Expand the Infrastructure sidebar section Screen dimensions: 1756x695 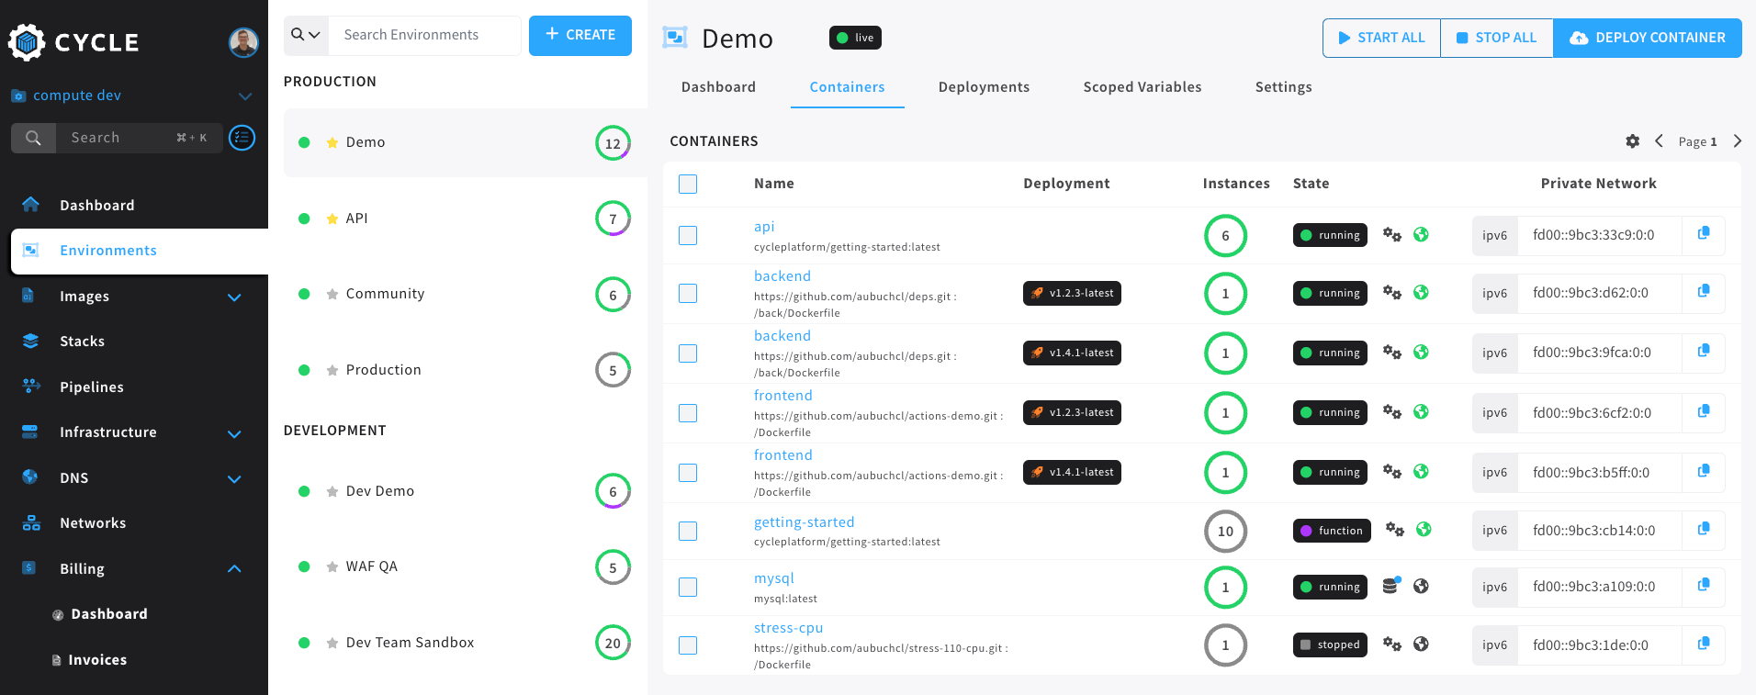click(x=234, y=433)
